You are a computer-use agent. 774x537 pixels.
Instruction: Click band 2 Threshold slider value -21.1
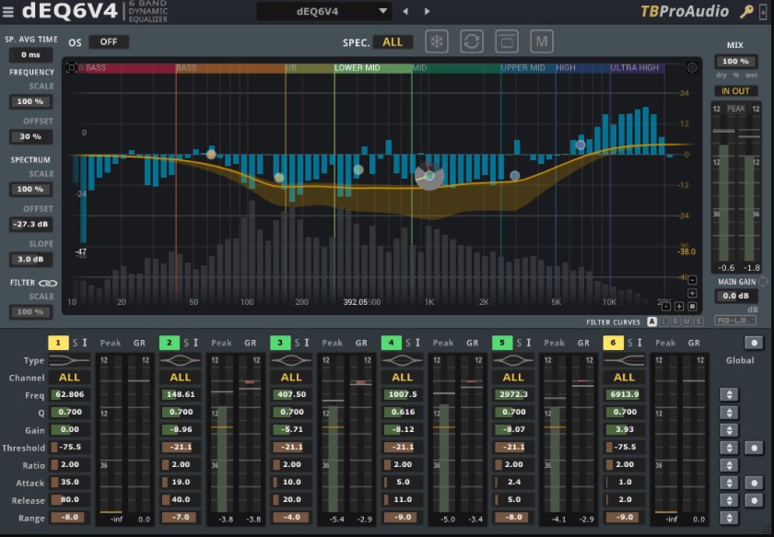(x=181, y=447)
